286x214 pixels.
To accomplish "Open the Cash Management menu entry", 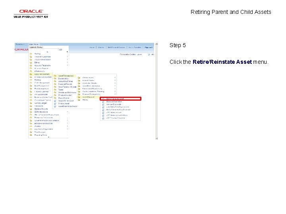I will (x=42, y=83).
